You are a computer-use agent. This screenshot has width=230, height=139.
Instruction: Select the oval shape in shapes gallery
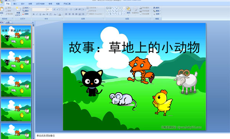(121, 8)
